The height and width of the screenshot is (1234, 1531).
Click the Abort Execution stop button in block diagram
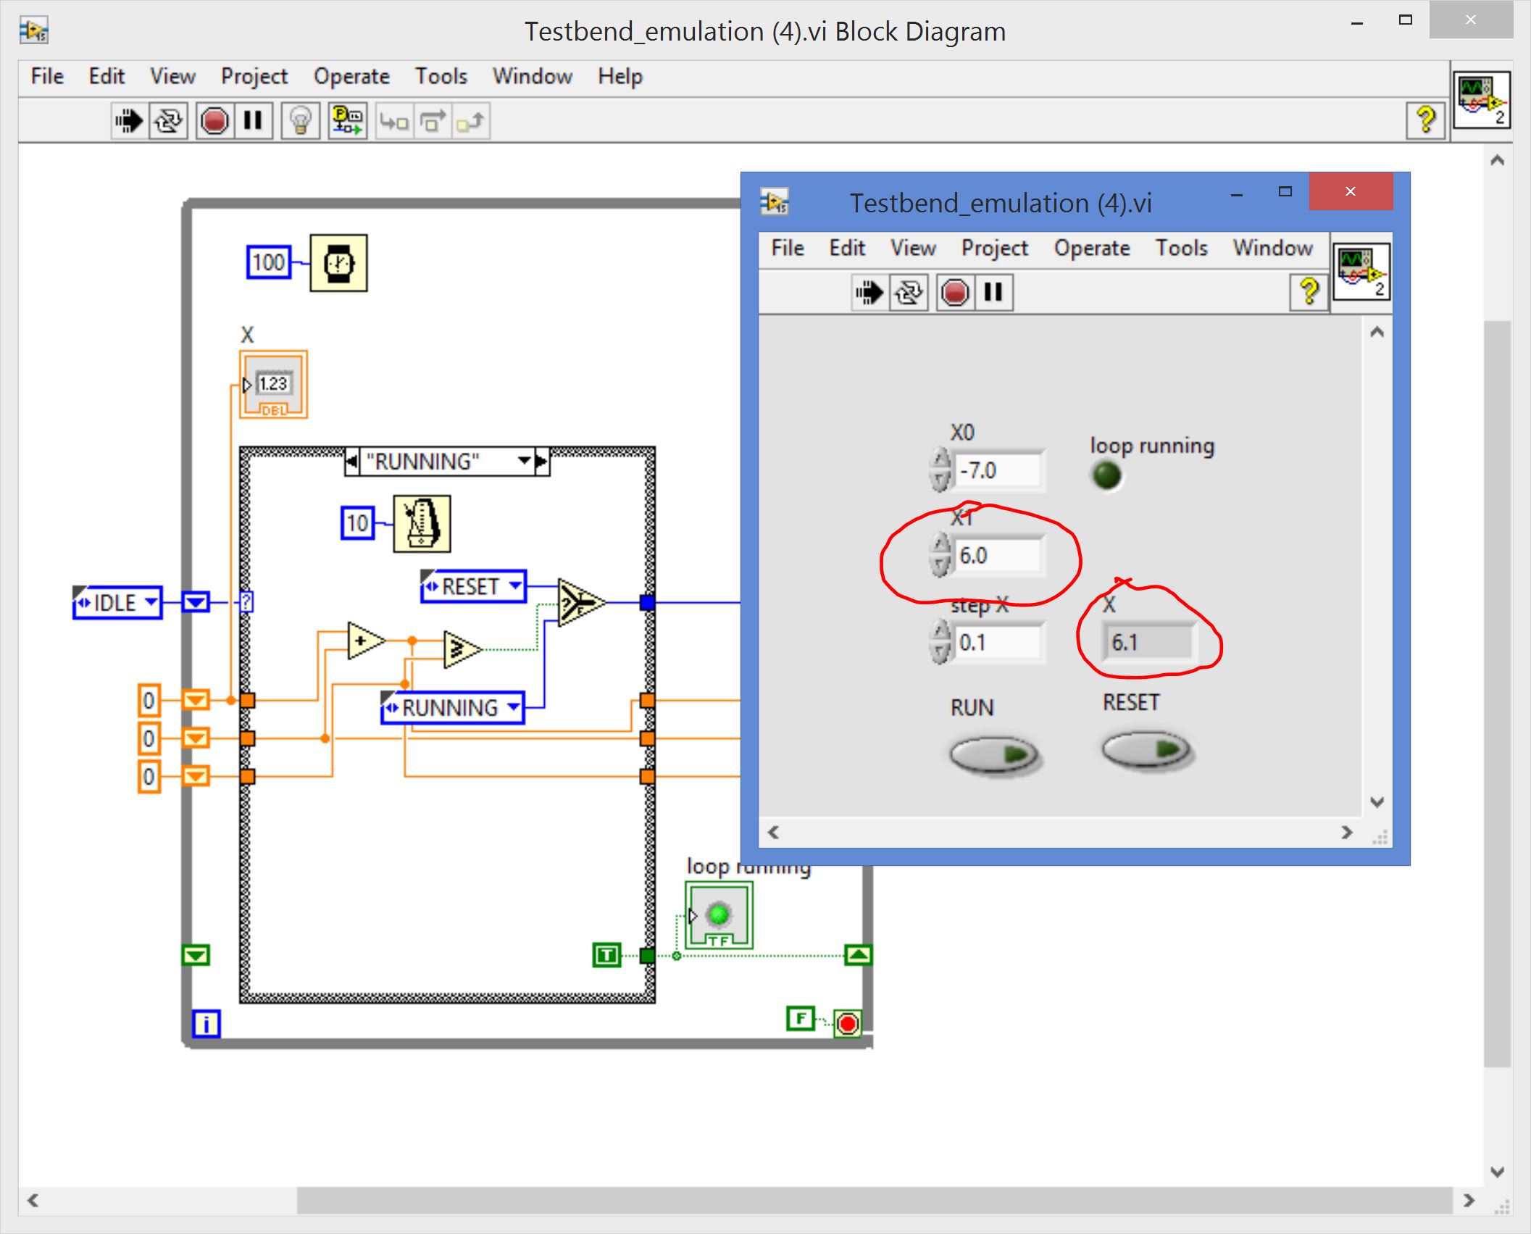click(x=214, y=120)
